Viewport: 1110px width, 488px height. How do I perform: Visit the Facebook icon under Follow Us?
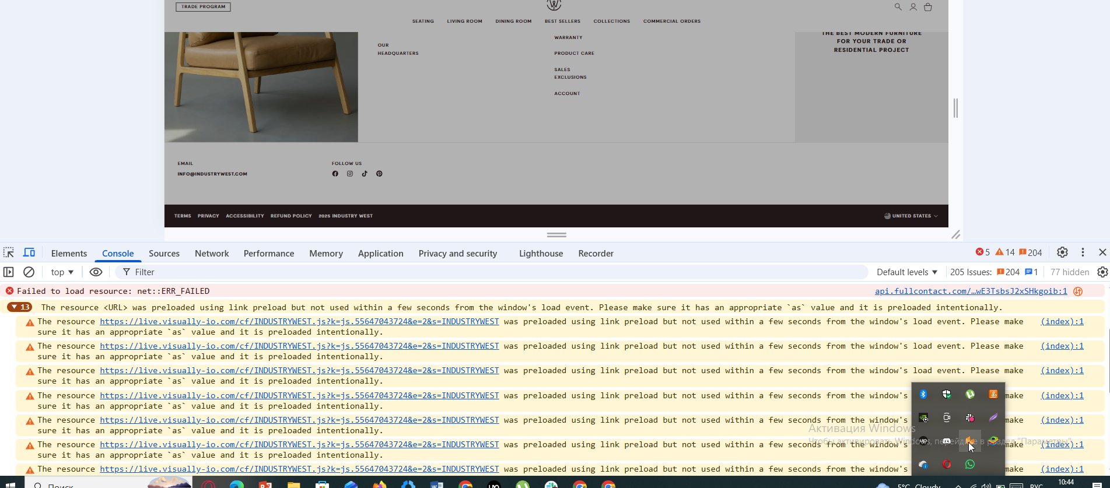click(335, 174)
